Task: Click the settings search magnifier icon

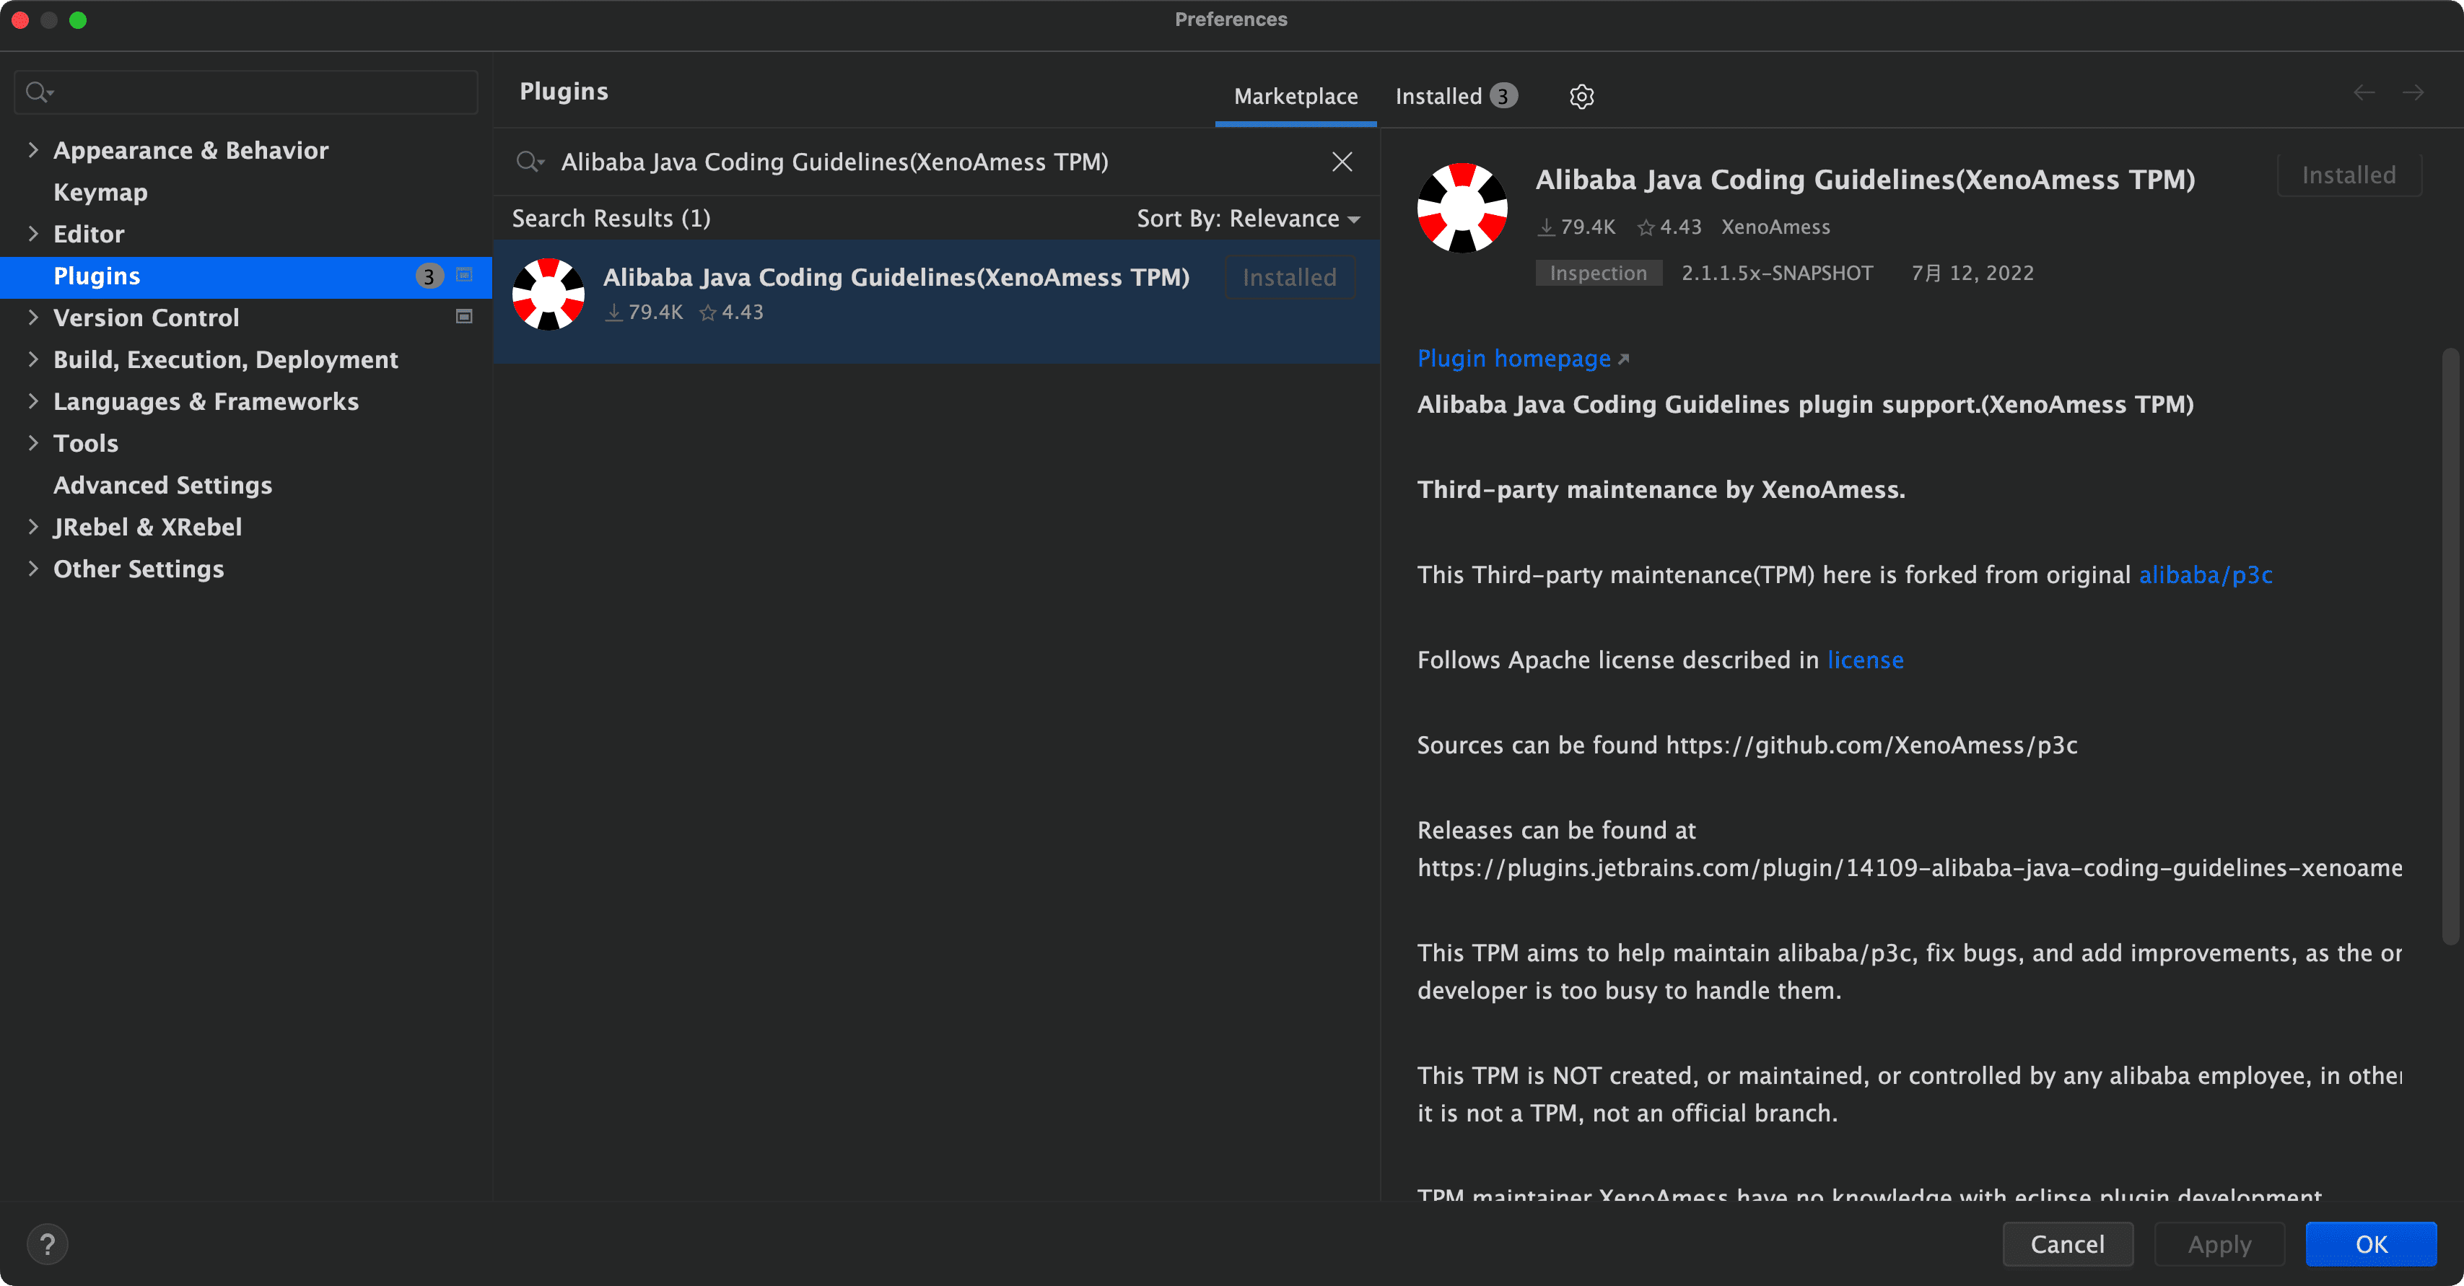Action: (38, 92)
